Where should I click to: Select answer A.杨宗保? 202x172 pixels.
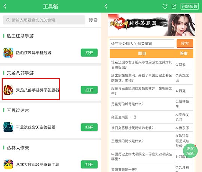coord(182,128)
